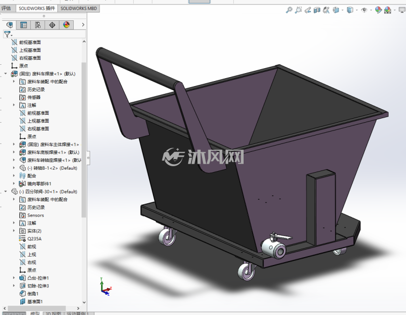406x315 pixels.
Task: Open the Dynamic Annotation Views tool
Action: [326, 10]
